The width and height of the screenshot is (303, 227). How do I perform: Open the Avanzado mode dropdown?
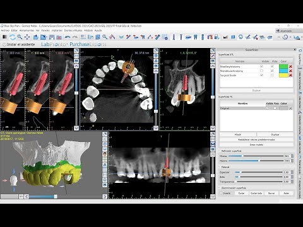[288, 31]
